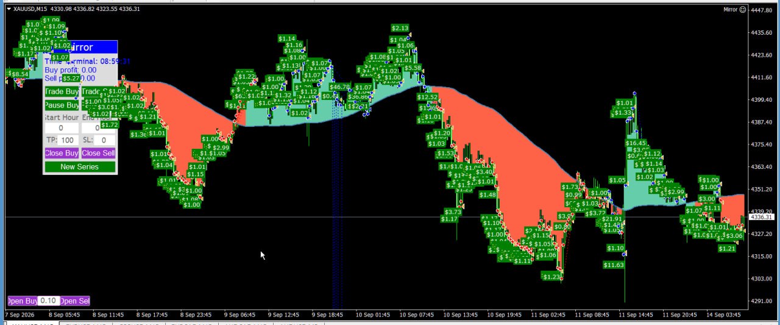780x325 pixels.
Task: Select the $21.91 trade profit label
Action: pos(612,219)
